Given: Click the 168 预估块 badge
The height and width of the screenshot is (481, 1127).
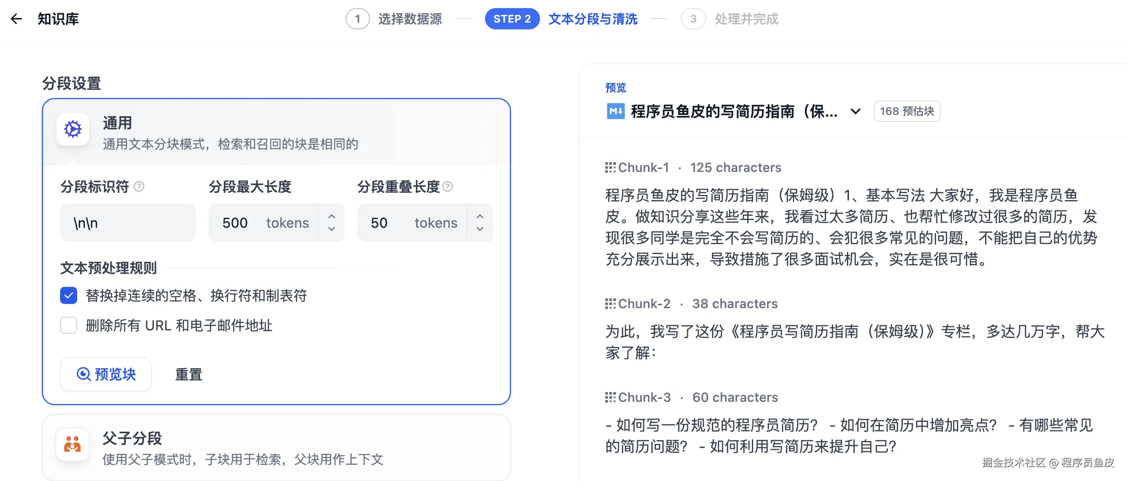Looking at the screenshot, I should click(907, 112).
